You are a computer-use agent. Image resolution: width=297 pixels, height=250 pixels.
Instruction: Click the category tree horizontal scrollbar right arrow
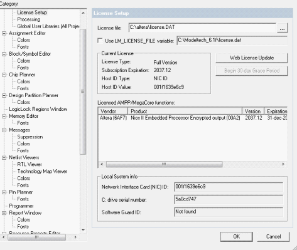click(x=75, y=237)
